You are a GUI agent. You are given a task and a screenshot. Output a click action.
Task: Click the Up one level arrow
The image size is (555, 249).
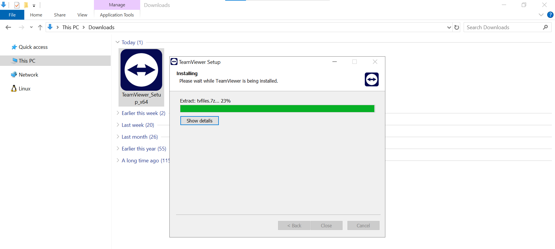(x=40, y=27)
